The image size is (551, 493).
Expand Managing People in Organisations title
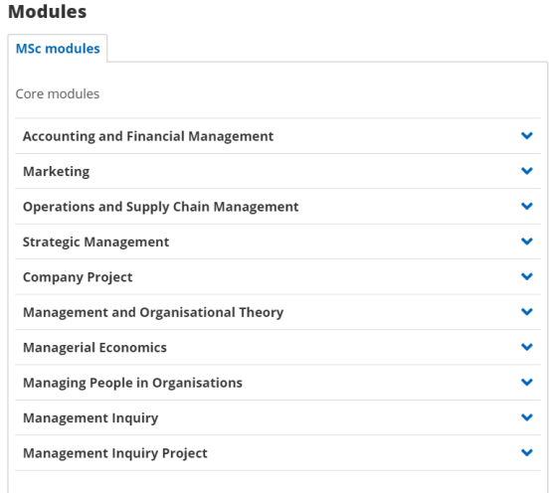(132, 383)
